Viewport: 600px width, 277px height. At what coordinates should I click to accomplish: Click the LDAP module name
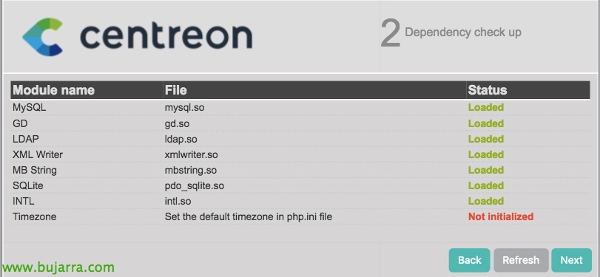point(26,139)
